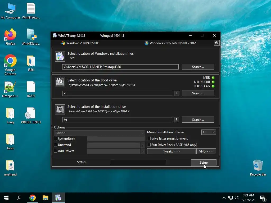Click the Boot drive floppy icon
Viewport: 271px width, 203px height.
(x=60, y=82)
